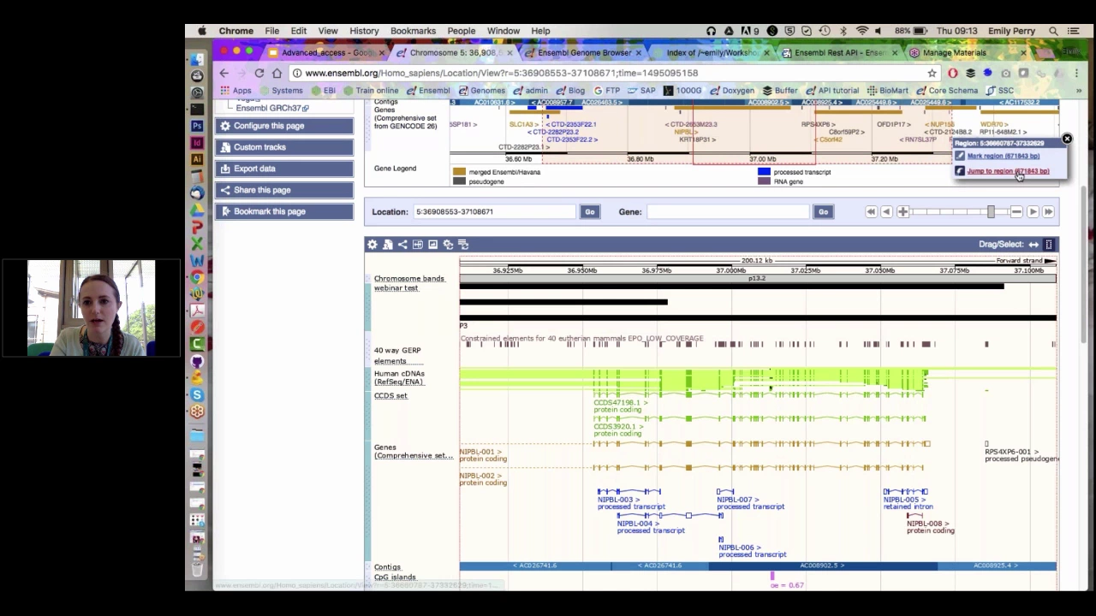Move view left with the single-arrow button
Image resolution: width=1096 pixels, height=616 pixels.
pyautogui.click(x=886, y=211)
